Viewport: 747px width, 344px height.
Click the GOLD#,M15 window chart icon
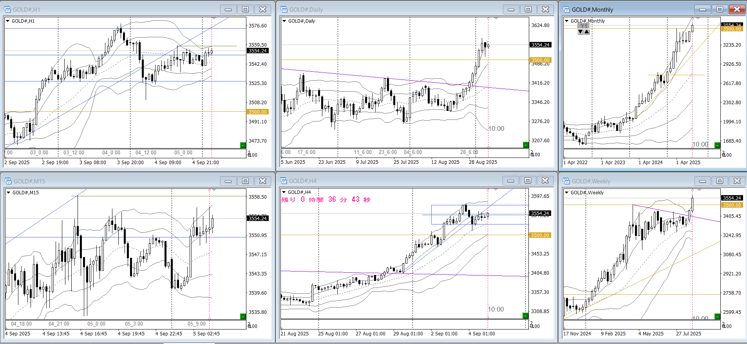pyautogui.click(x=8, y=181)
